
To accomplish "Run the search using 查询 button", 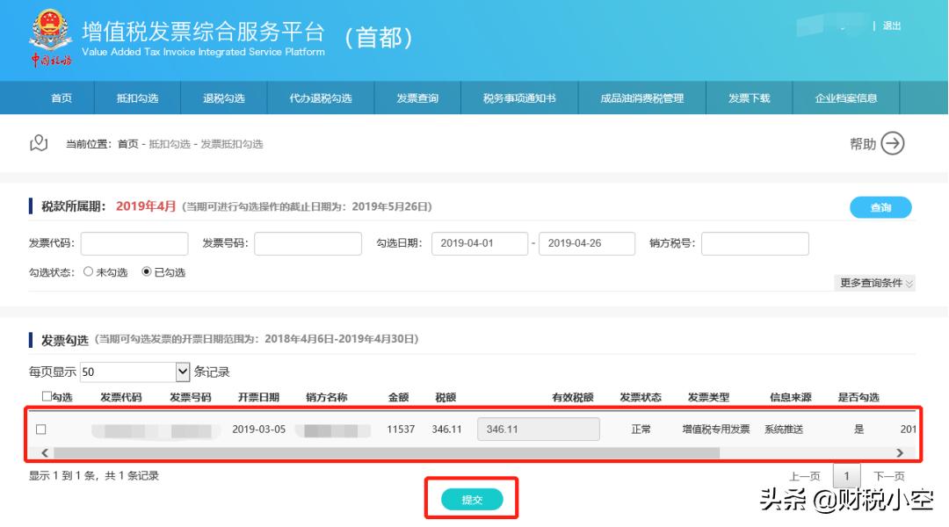I will pos(880,206).
